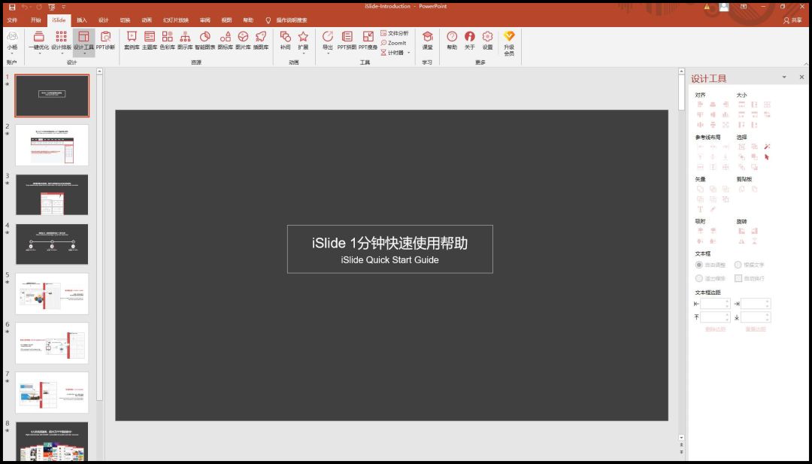
Task: Select the 根据文字 radio button
Action: (x=738, y=265)
